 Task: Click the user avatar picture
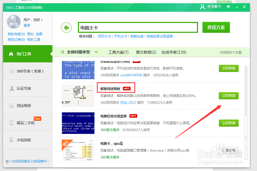[14, 21]
